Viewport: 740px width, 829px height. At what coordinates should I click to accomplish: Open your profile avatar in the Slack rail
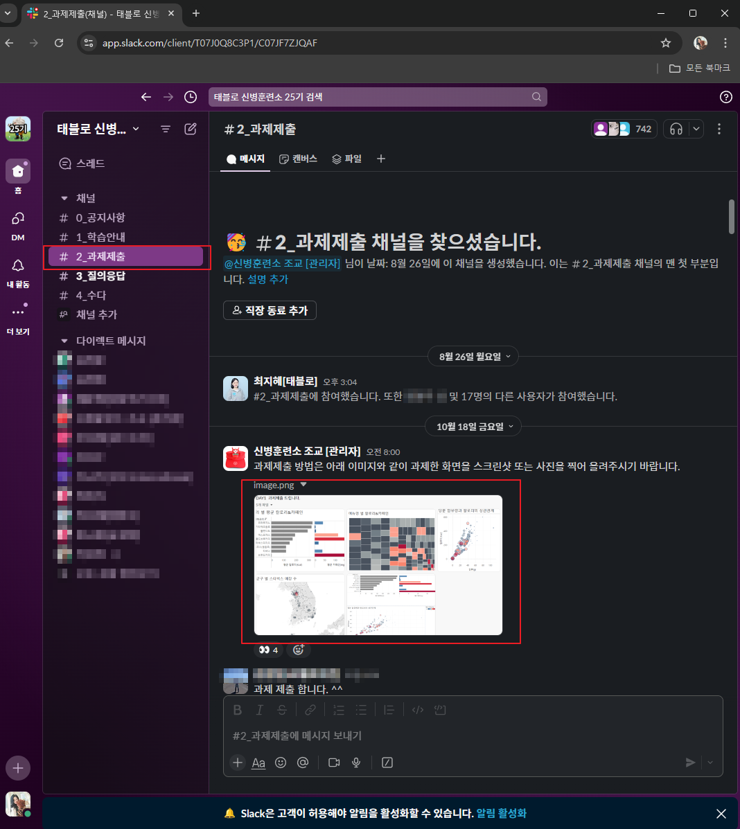click(x=18, y=804)
